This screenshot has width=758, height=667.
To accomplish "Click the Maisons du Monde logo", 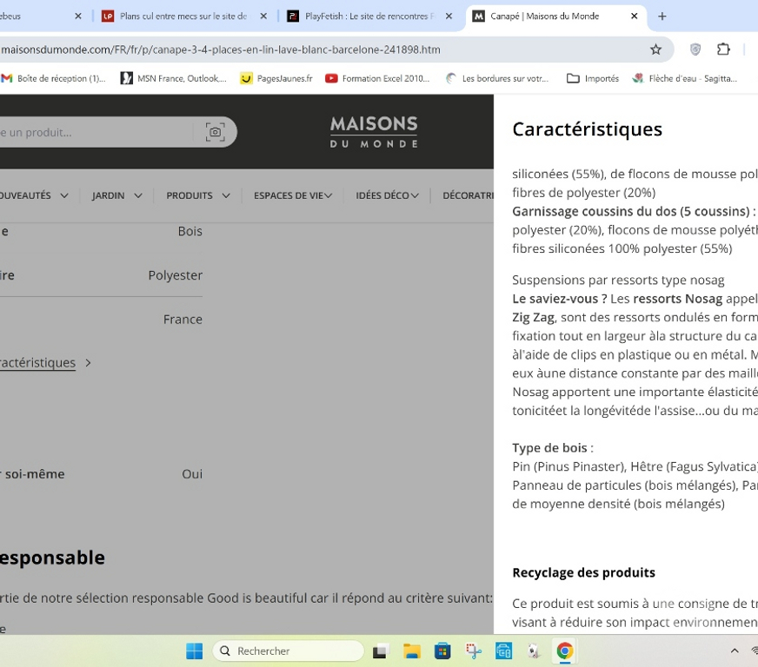I will tap(374, 132).
